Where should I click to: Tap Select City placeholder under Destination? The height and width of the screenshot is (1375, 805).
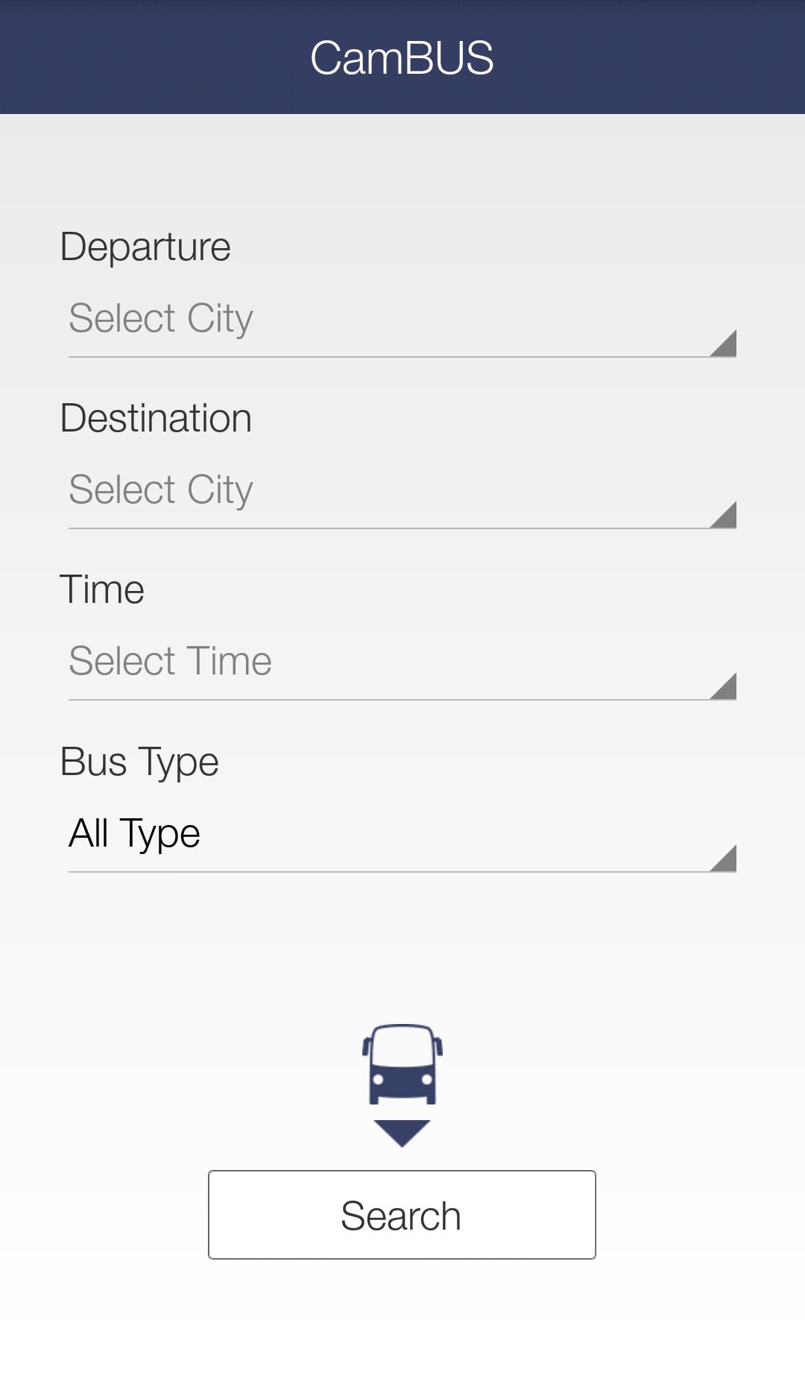(x=161, y=490)
